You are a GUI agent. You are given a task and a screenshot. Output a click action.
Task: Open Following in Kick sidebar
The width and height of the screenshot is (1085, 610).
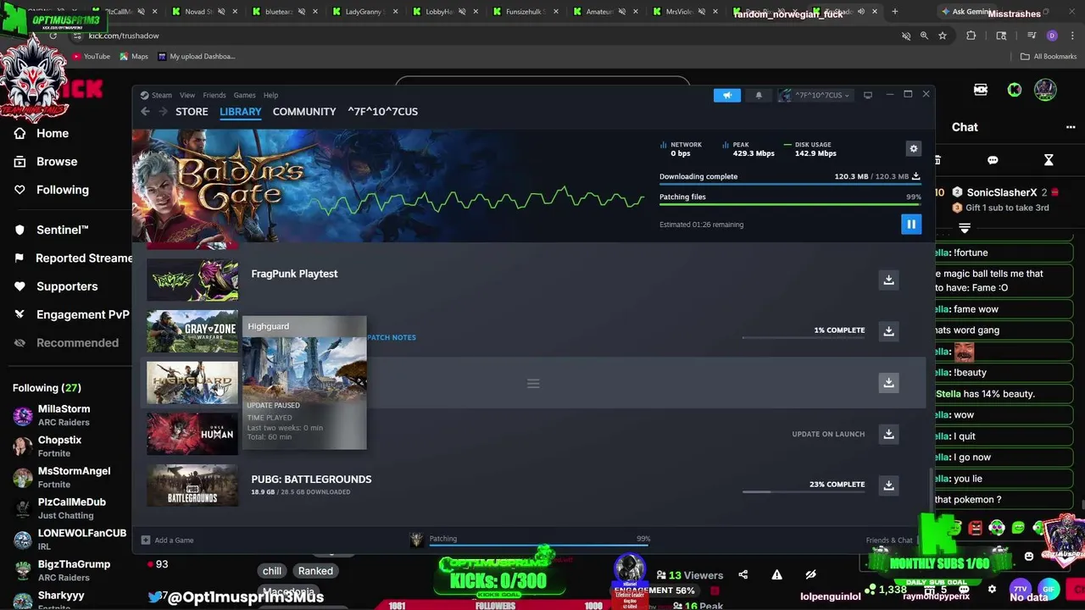click(x=62, y=190)
